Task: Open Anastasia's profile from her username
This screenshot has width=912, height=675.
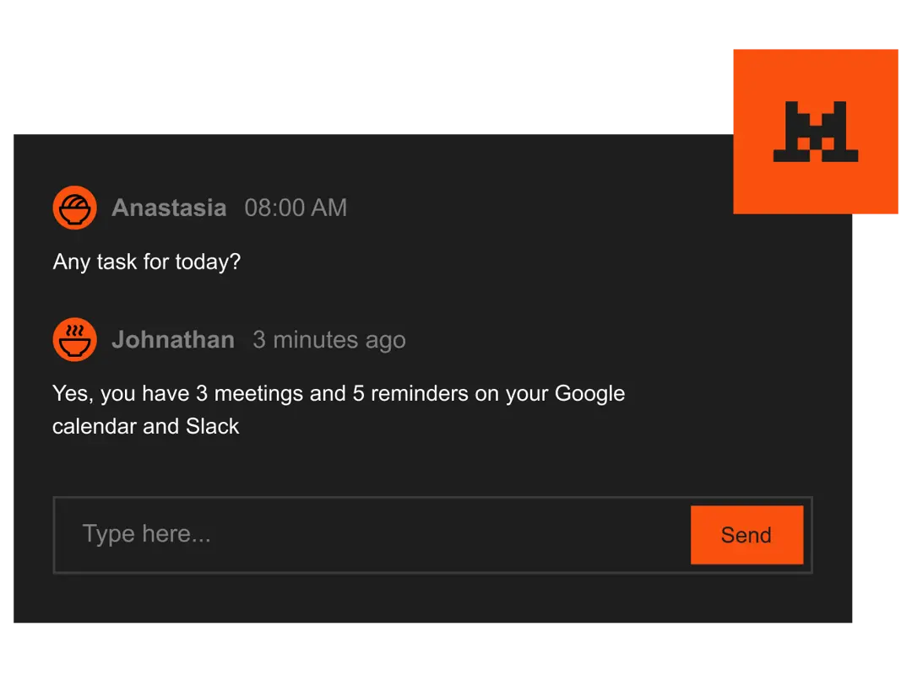Action: [x=169, y=208]
